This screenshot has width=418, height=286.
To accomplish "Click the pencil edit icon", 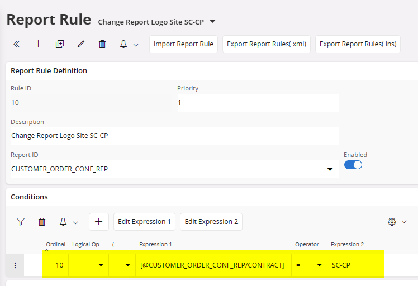I will [81, 44].
